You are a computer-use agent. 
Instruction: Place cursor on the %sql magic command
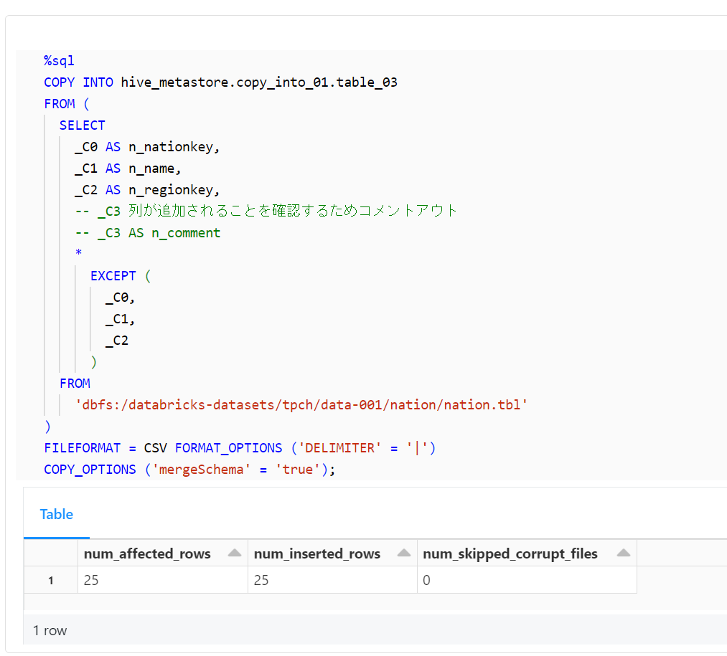(x=59, y=61)
